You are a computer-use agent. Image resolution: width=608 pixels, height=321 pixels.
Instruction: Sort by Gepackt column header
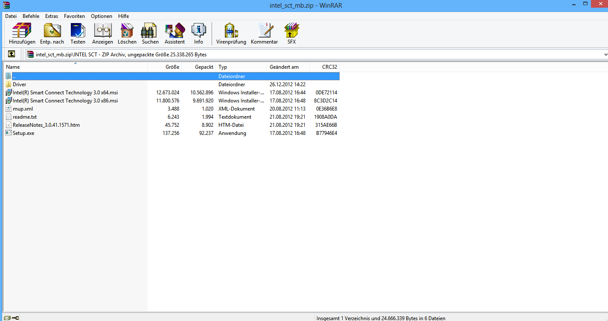click(x=199, y=67)
